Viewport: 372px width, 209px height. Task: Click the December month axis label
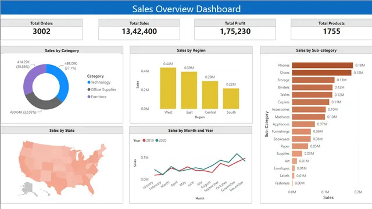pos(237,186)
